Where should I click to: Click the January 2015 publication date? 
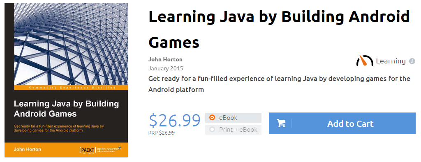point(165,68)
